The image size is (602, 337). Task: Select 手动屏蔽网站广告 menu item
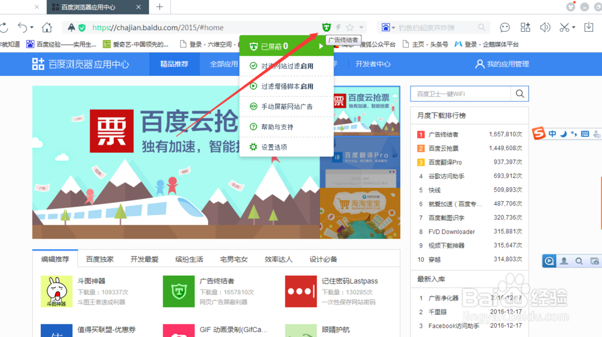(287, 106)
